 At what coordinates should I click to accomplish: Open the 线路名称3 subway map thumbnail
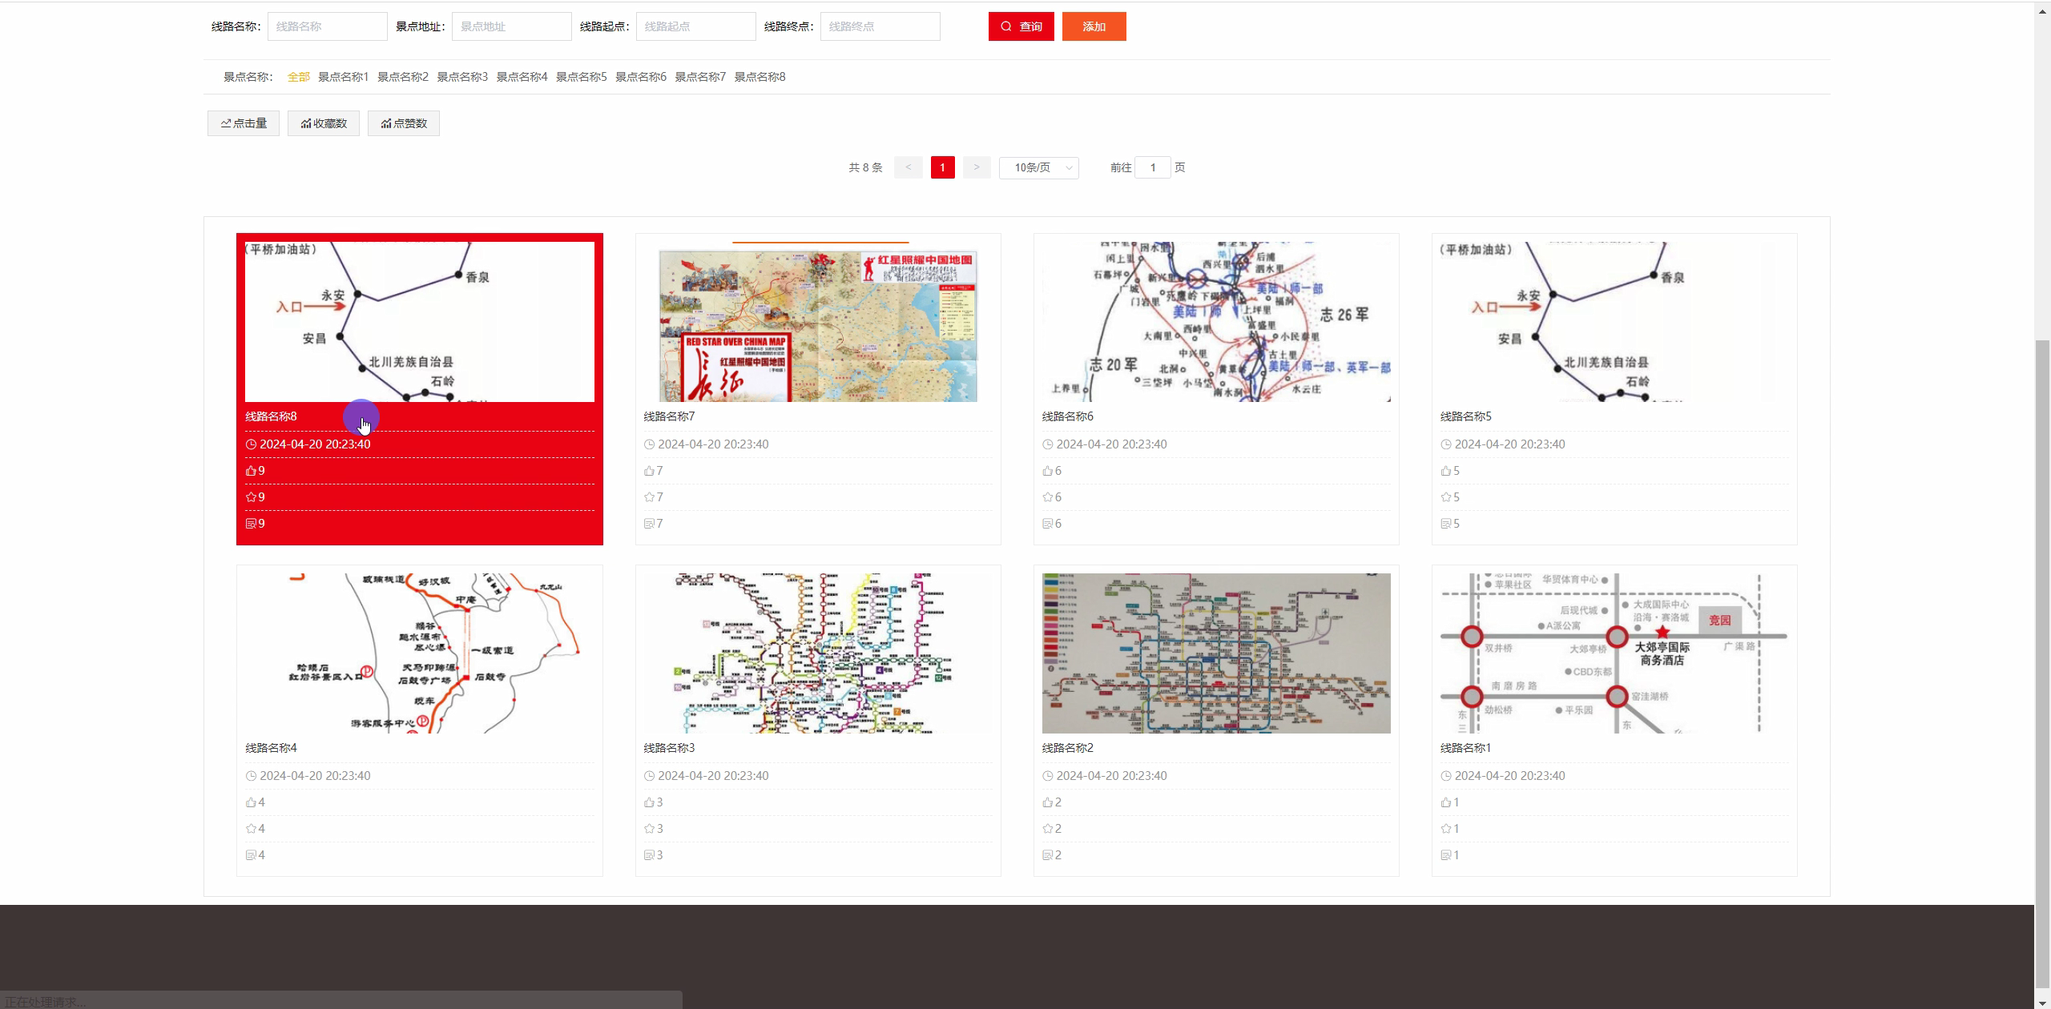point(817,651)
